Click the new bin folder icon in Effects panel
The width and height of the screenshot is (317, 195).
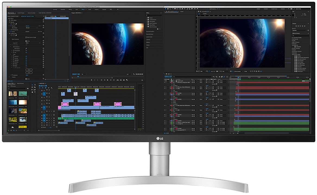[158, 29]
